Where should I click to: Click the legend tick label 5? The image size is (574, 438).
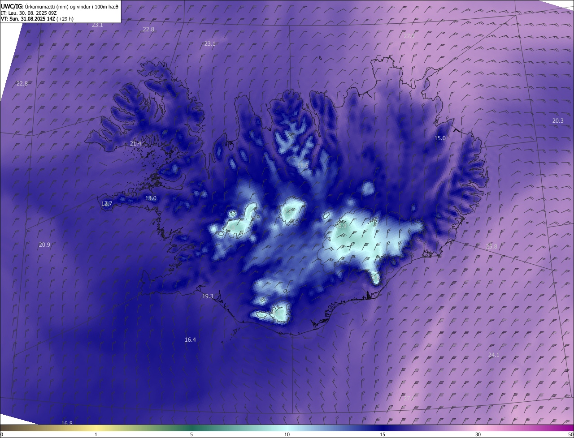pos(191,435)
